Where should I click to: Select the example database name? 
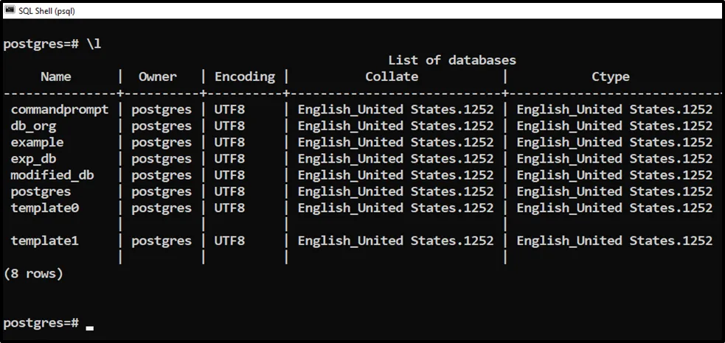(37, 142)
